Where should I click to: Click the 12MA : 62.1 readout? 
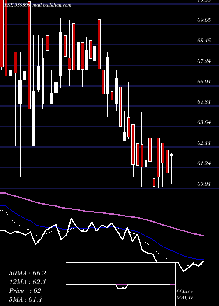pyautogui.click(x=27, y=282)
